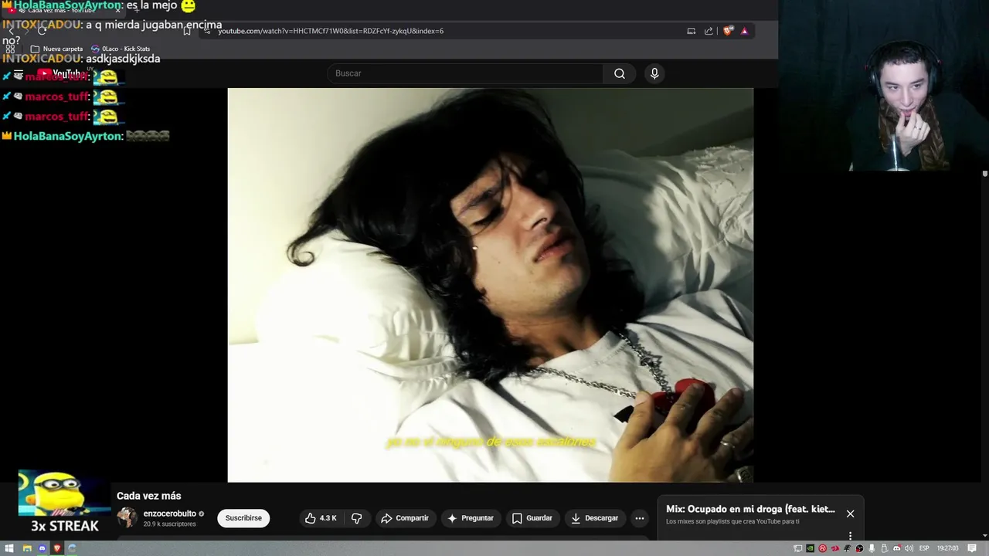The width and height of the screenshot is (989, 556).
Task: Close the 'Cada vez más - YouTube' tab
Action: click(x=117, y=10)
